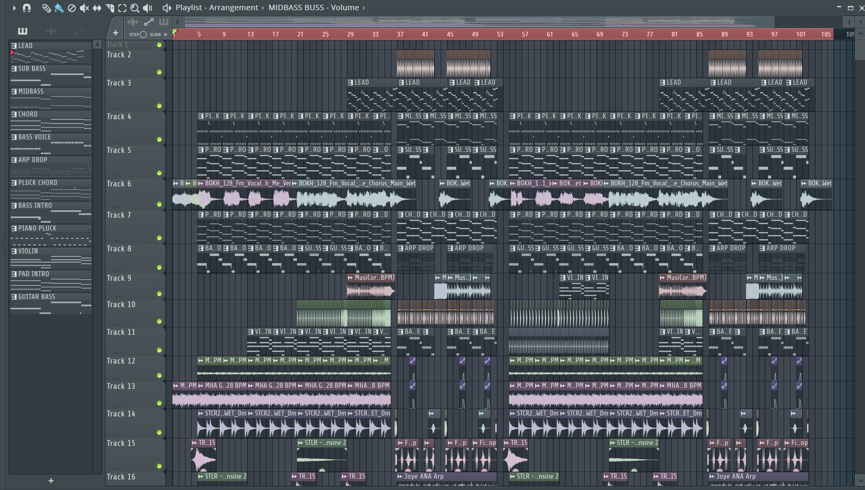Image resolution: width=865 pixels, height=490 pixels.
Task: Open clip menu of BOKH_128_Fm_Vocal..h_Me_Ver clip
Action: click(x=201, y=183)
